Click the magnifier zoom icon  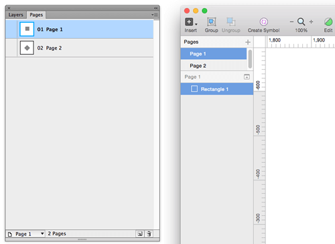tap(301, 21)
